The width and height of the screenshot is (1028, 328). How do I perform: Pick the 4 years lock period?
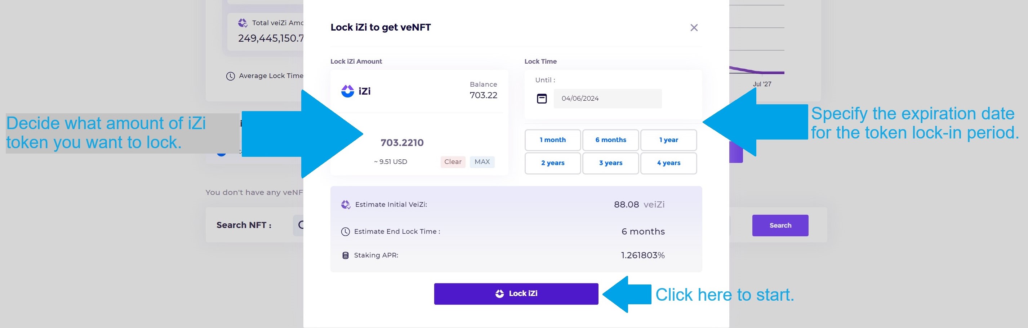668,163
